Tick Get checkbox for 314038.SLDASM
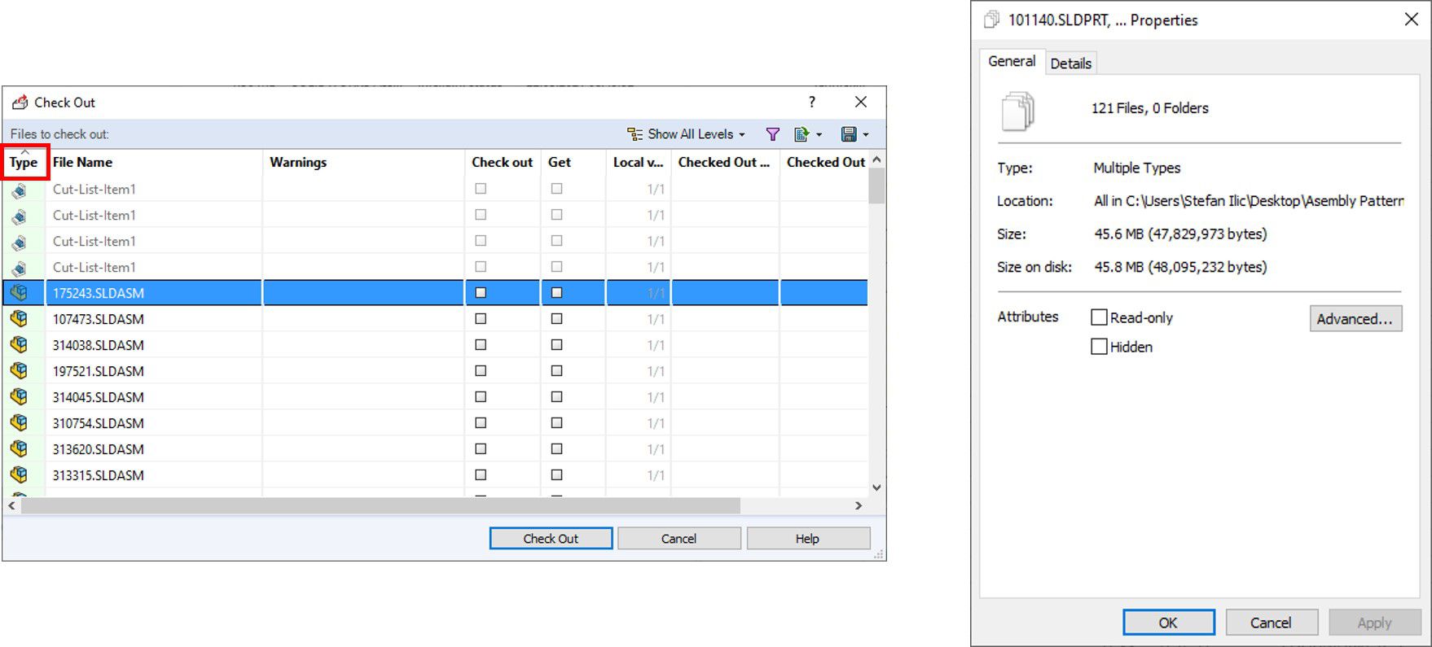The height and width of the screenshot is (647, 1432). 556,345
